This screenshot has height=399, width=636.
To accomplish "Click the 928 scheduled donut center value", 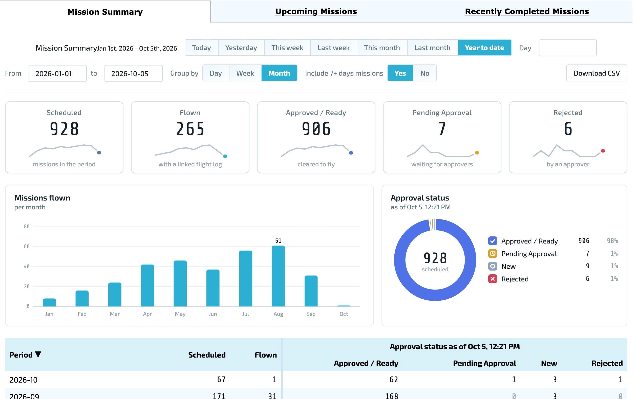I will [435, 258].
